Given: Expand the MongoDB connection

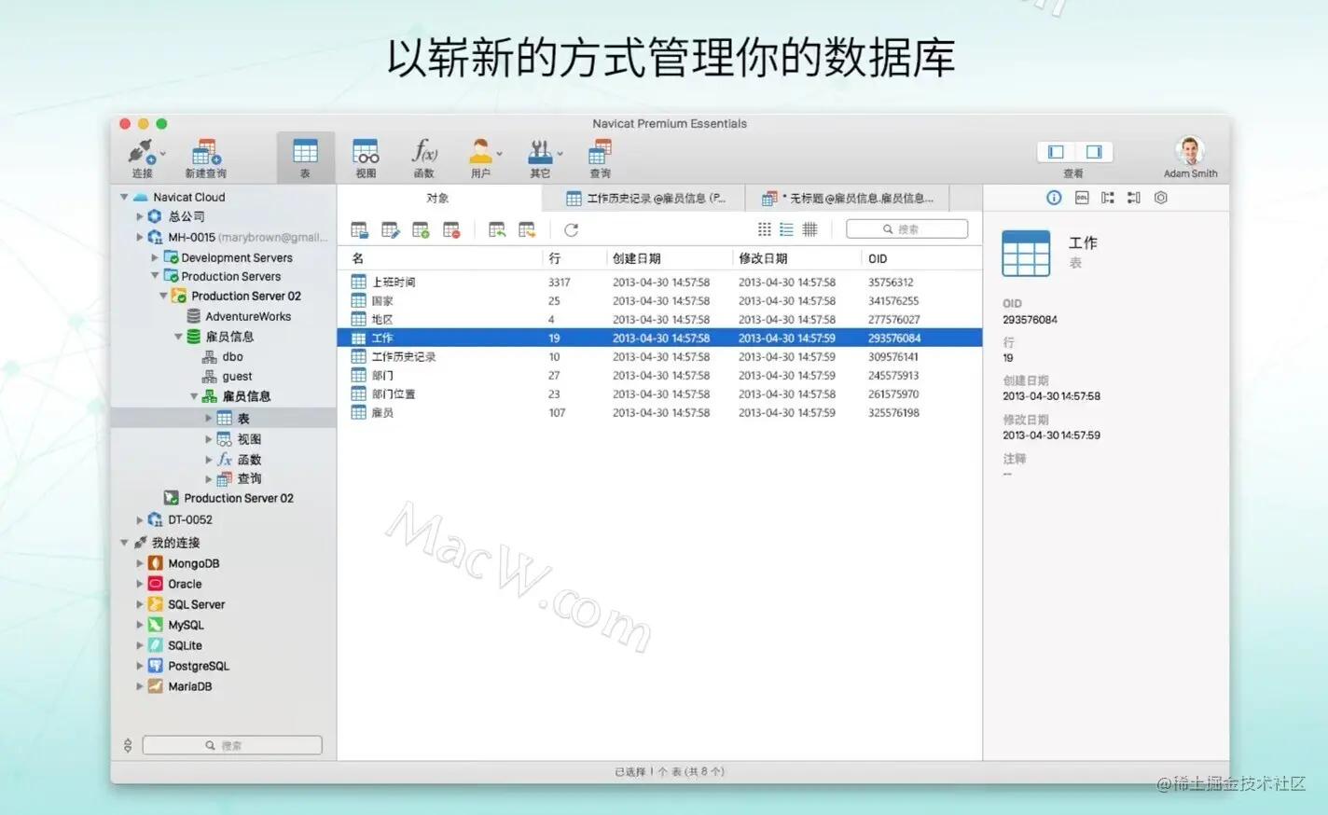Looking at the screenshot, I should tap(140, 563).
